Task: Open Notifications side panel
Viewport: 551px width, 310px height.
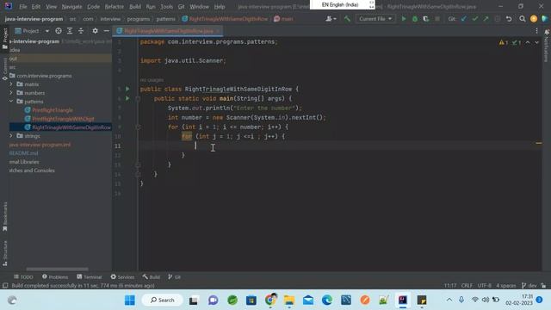Action: click(x=547, y=46)
